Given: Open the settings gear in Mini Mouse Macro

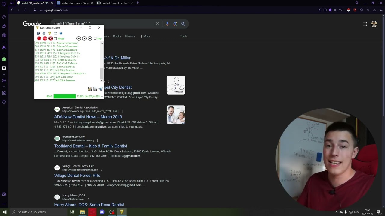Looking at the screenshot, I should click(44, 33).
